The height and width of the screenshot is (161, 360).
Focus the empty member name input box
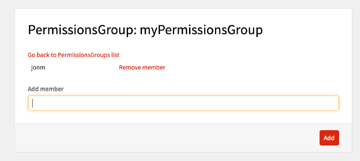click(183, 103)
